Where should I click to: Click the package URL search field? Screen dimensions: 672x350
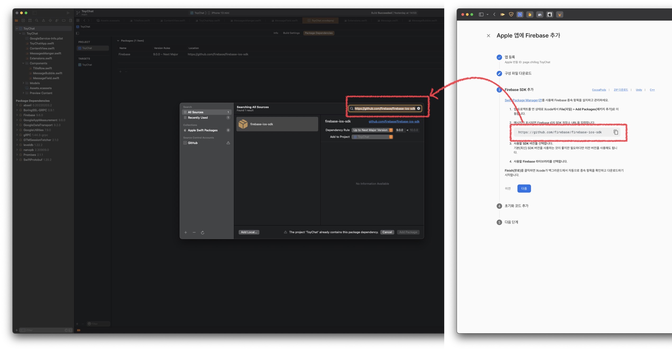click(384, 108)
